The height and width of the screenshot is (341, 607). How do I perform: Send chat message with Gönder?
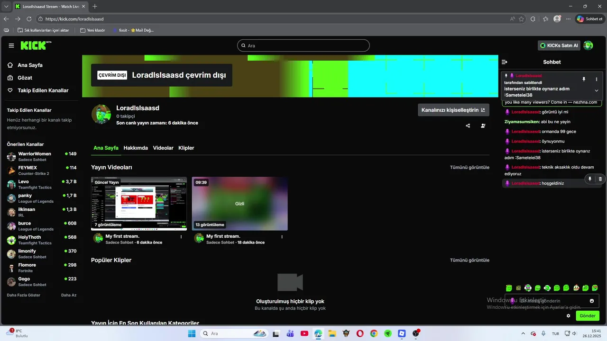[588, 315]
